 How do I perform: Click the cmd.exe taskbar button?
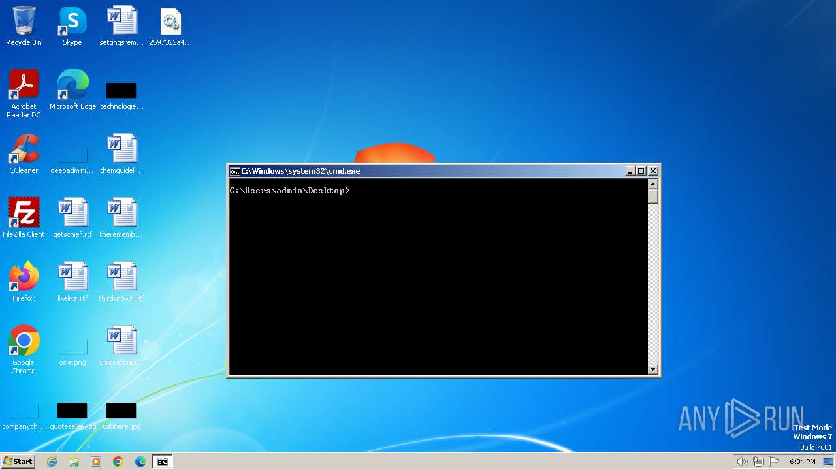(163, 462)
